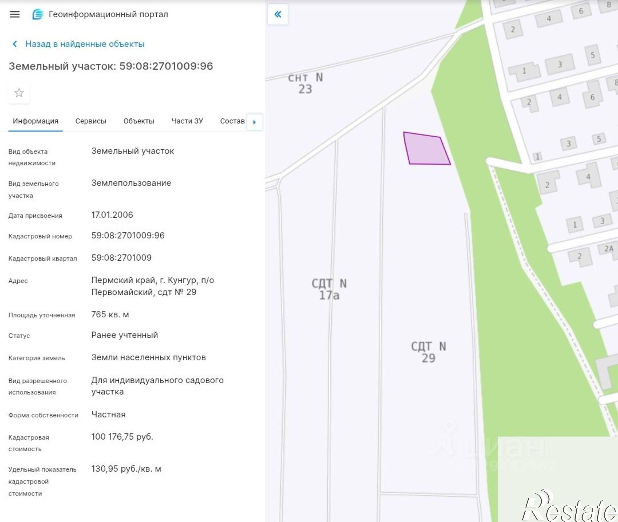This screenshot has width=618, height=522.
Task: Open the Объекты tab
Action: click(x=139, y=121)
